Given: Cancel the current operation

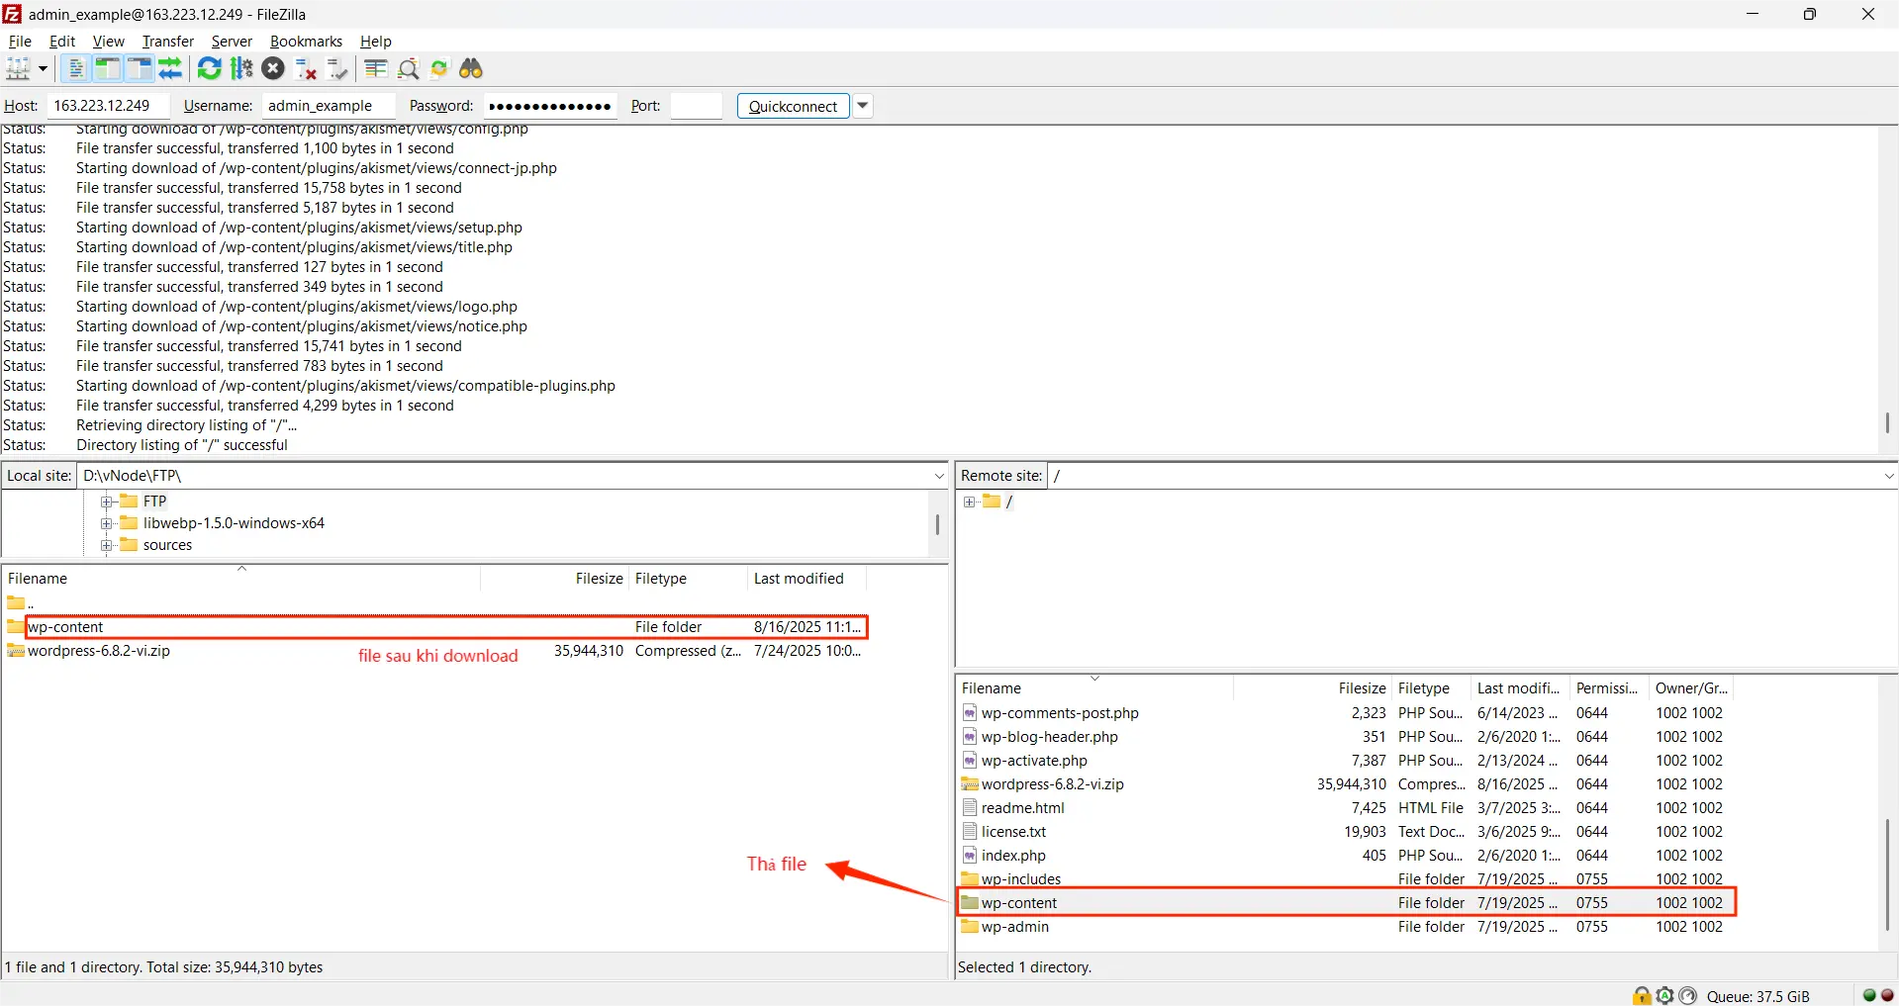Looking at the screenshot, I should click(273, 68).
